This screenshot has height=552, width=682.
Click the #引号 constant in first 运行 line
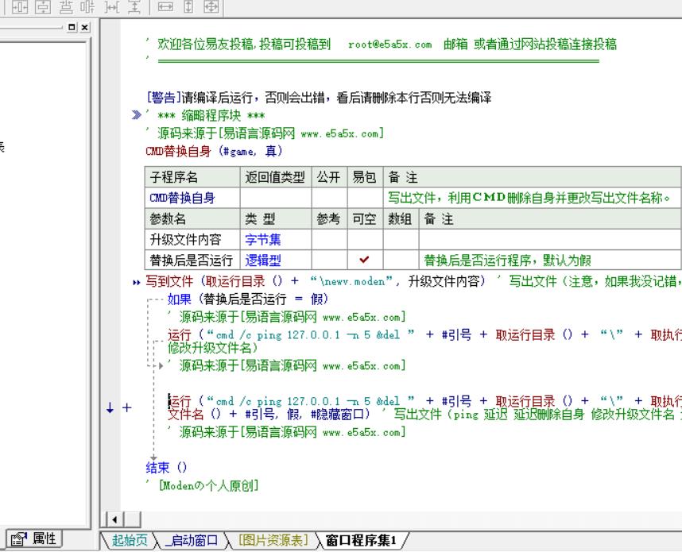click(457, 334)
